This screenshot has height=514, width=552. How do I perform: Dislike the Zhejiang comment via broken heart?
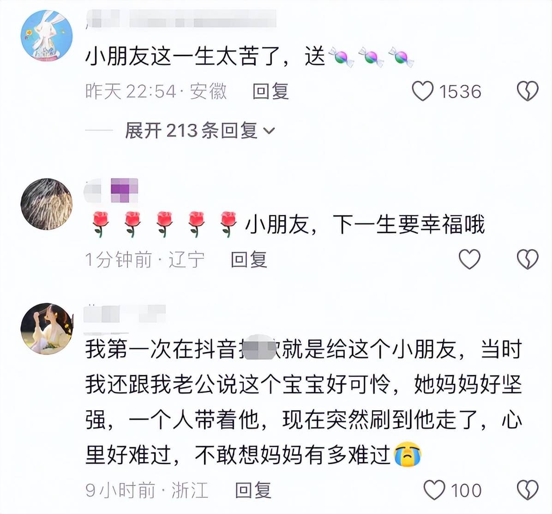(528, 490)
